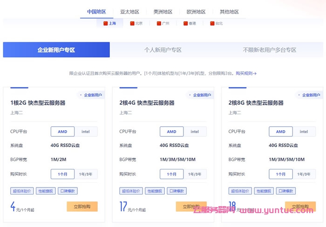Switch to 亚太地区 region tab

pos(130,12)
